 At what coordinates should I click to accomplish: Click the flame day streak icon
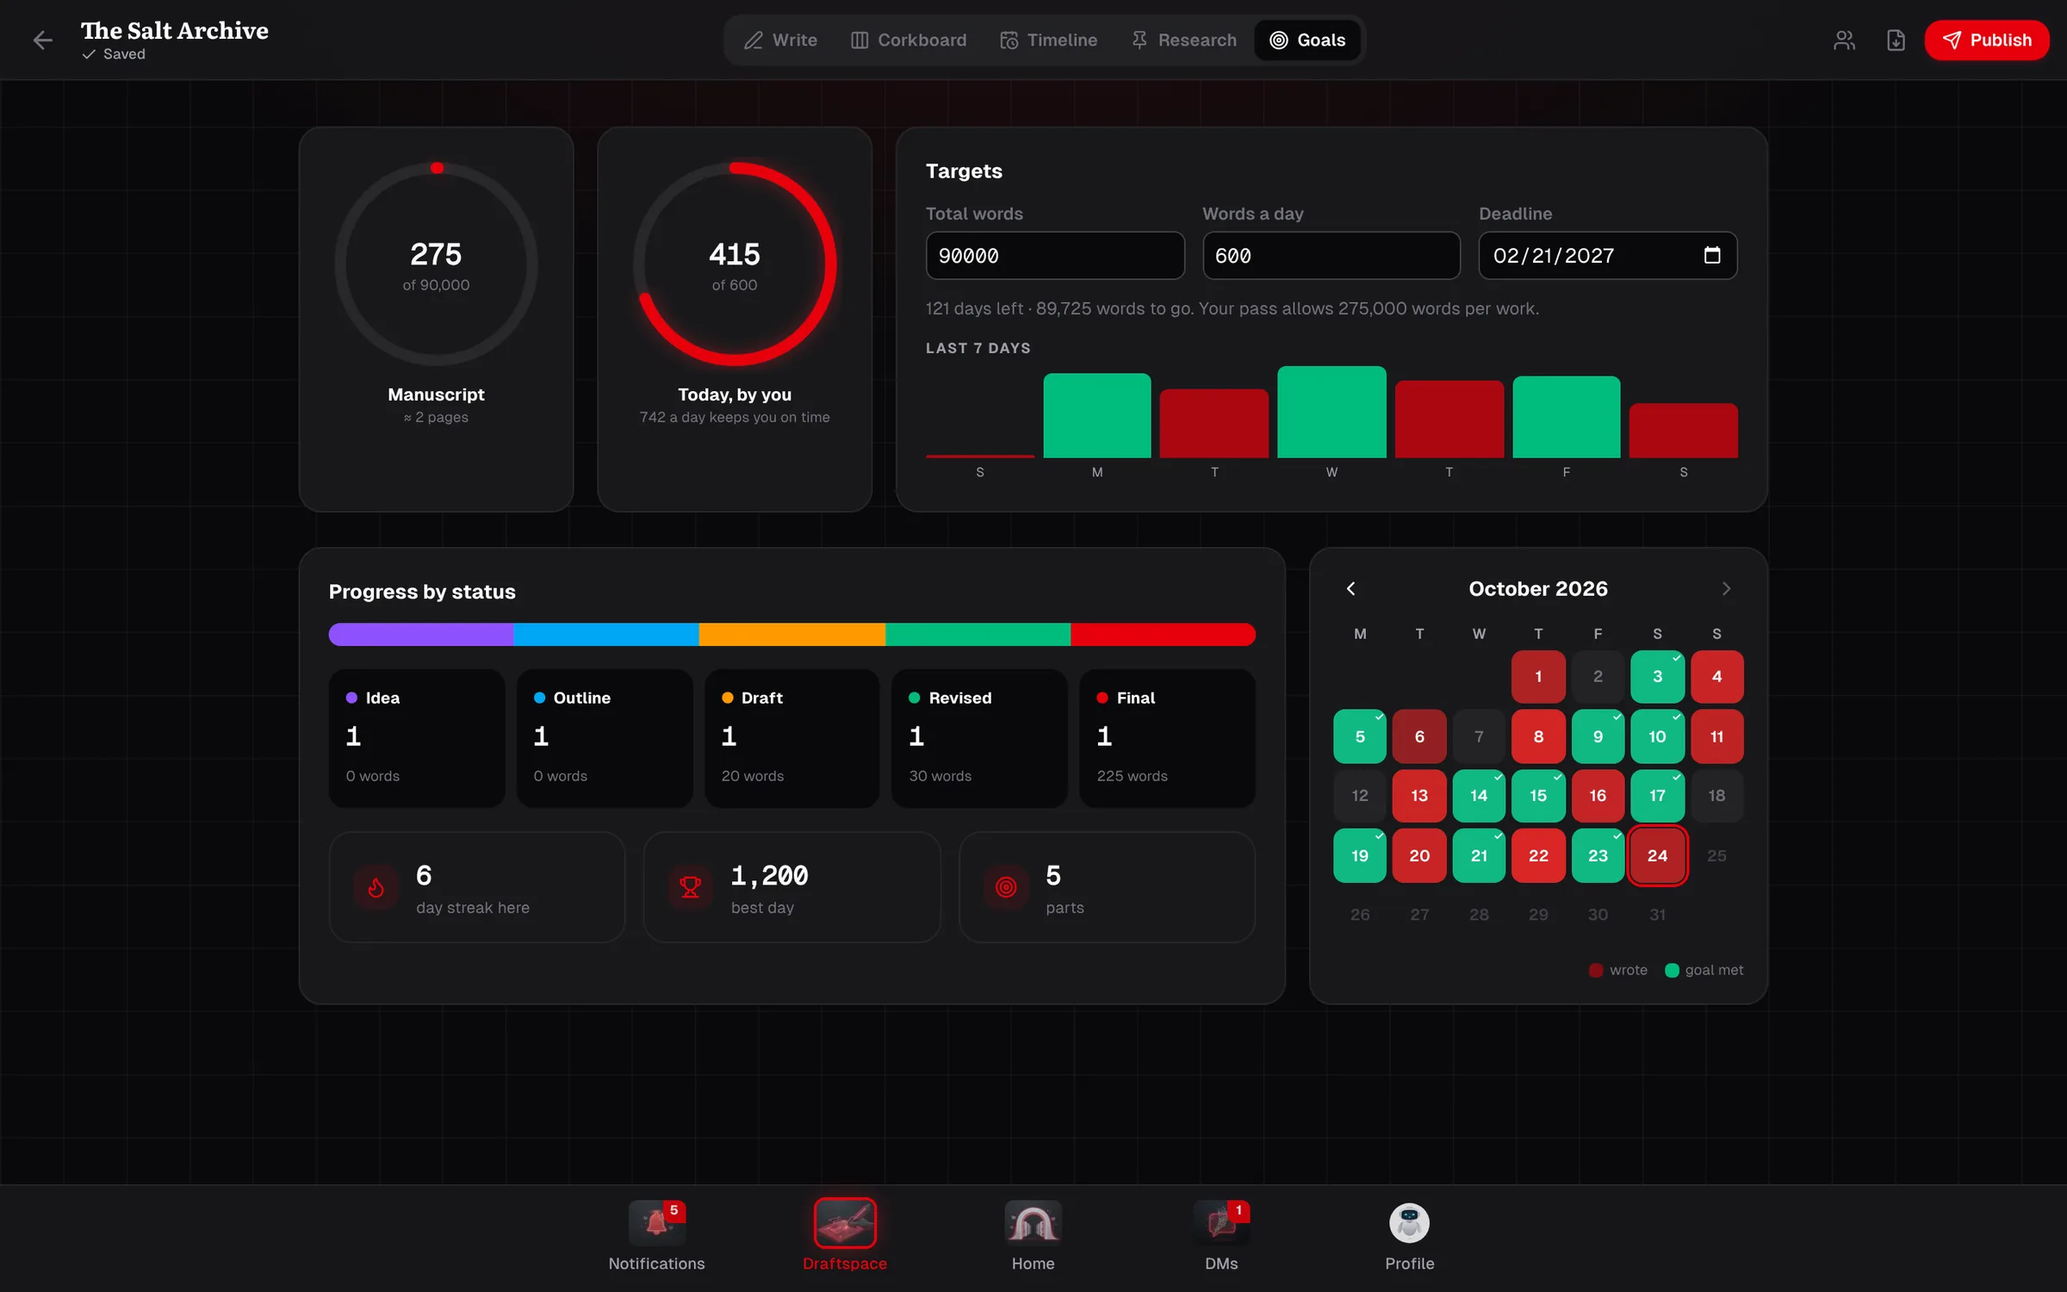coord(376,887)
